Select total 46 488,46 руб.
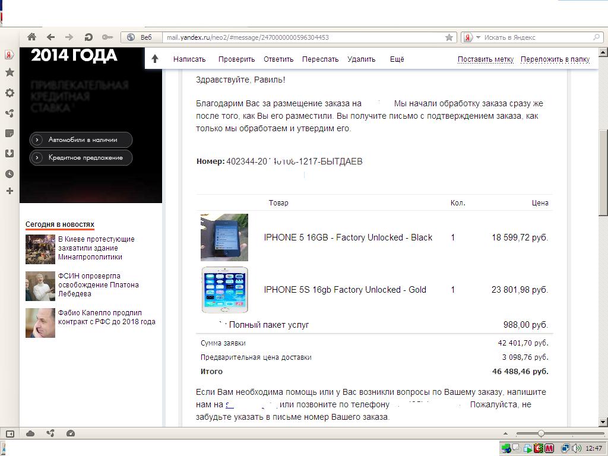Image resolution: width=608 pixels, height=456 pixels. 520,371
